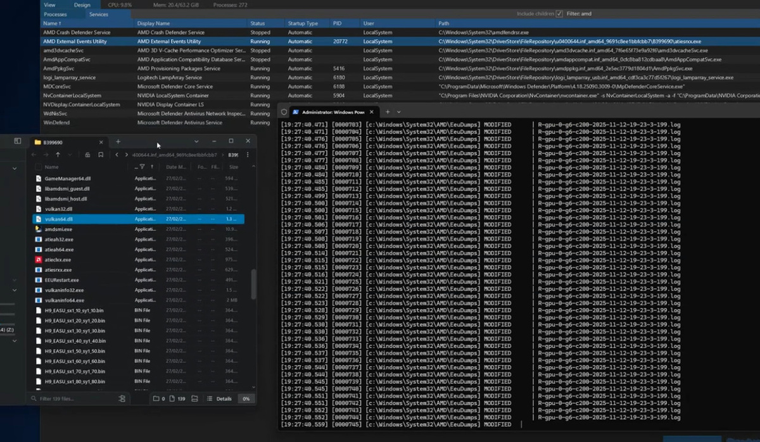
Task: Open the three-dot menu in file manager
Action: pyautogui.click(x=248, y=154)
